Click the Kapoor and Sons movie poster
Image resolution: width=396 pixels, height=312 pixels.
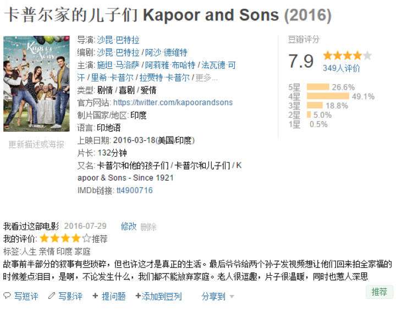36,82
